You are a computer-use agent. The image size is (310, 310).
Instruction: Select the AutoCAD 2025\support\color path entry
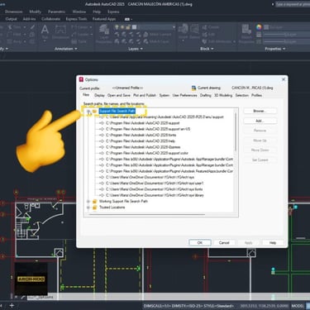[x=147, y=153]
